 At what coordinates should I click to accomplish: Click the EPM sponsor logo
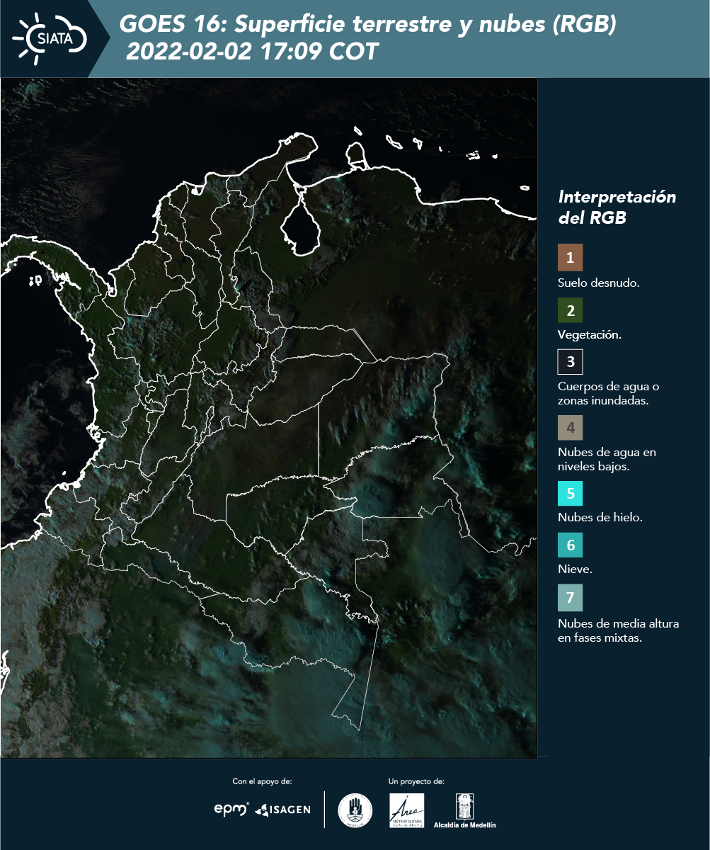click(x=232, y=809)
